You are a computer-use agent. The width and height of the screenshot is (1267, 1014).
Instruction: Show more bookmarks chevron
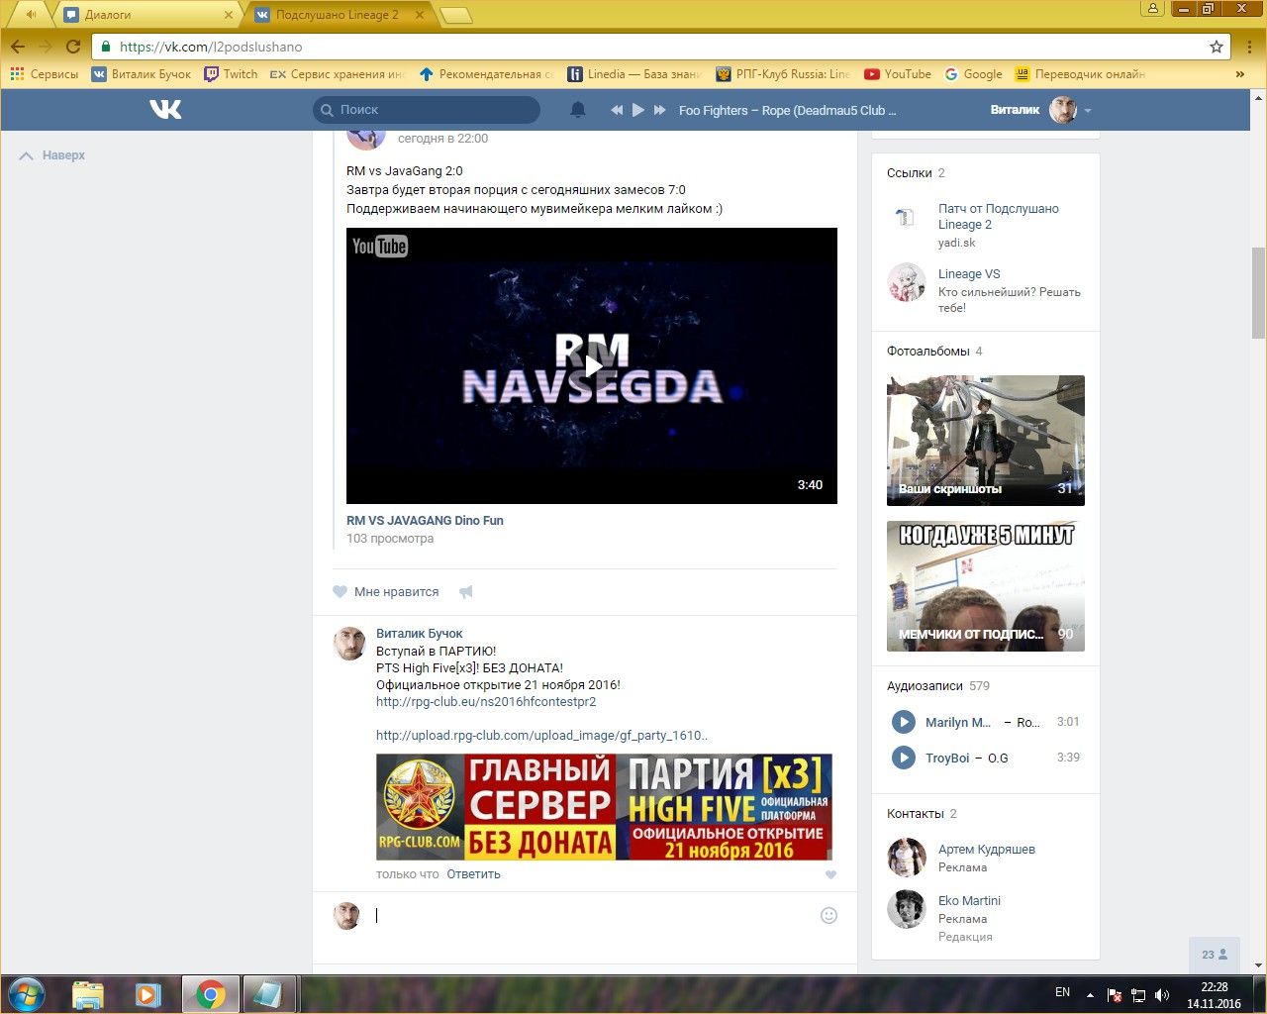pos(1239,74)
